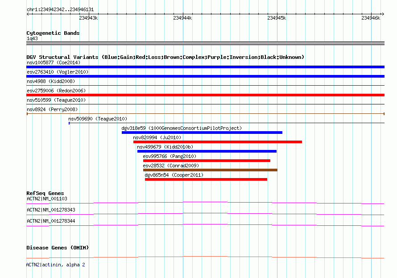This screenshot has width=397, height=278.
Task: Open the dgv318e59 (1000GenomesConsortiumPilotProject) label
Action: pyautogui.click(x=182, y=128)
